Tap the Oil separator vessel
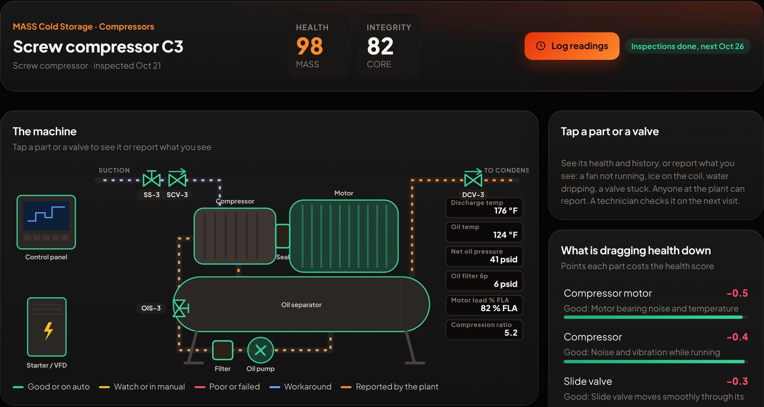The width and height of the screenshot is (764, 407). pyautogui.click(x=301, y=304)
